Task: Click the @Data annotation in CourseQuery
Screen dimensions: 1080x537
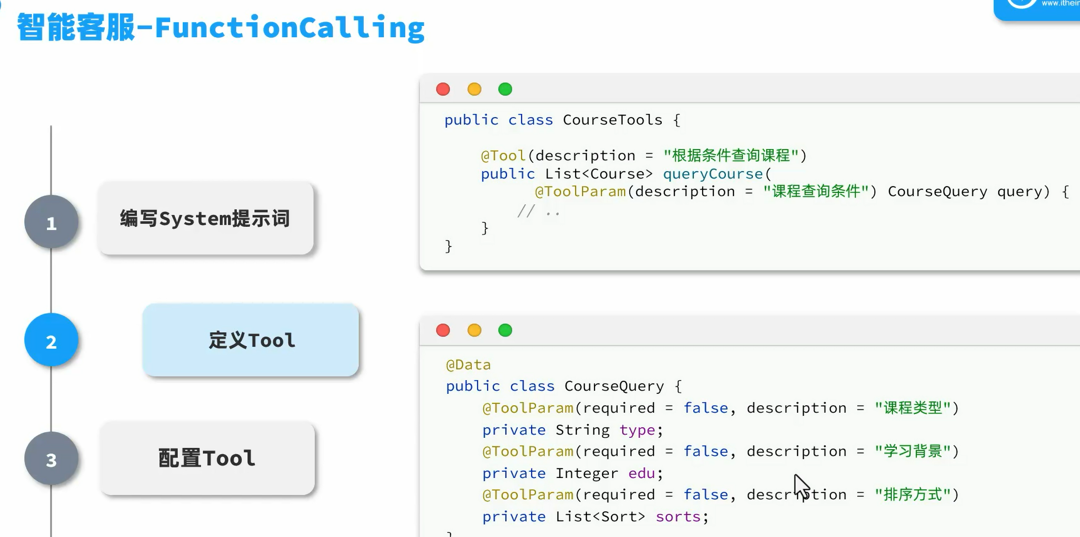Action: (x=468, y=365)
